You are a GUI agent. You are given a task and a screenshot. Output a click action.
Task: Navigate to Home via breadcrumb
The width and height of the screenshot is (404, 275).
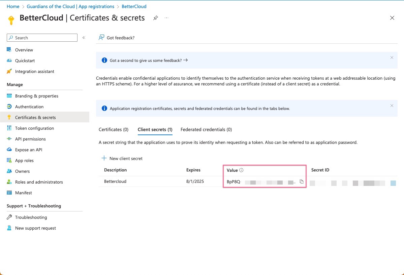click(x=13, y=6)
